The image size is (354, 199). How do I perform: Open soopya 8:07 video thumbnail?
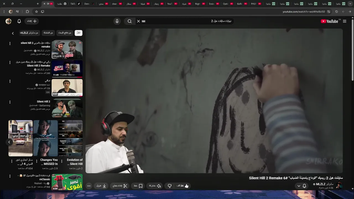[x=67, y=88]
